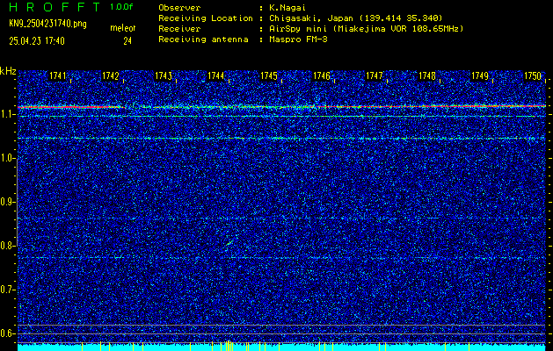This screenshot has height=351, width=553.
Task: Select the 1.0 frequency axis label
Action: 7,159
